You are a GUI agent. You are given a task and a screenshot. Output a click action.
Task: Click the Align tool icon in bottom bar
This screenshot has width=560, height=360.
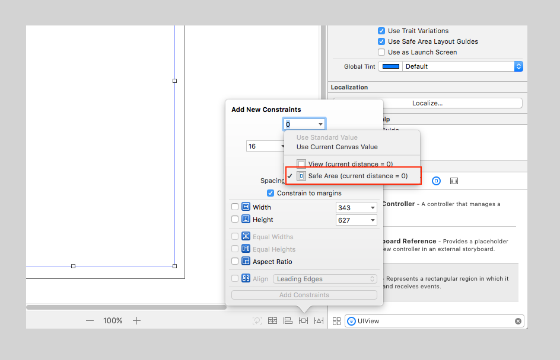tap(288, 320)
